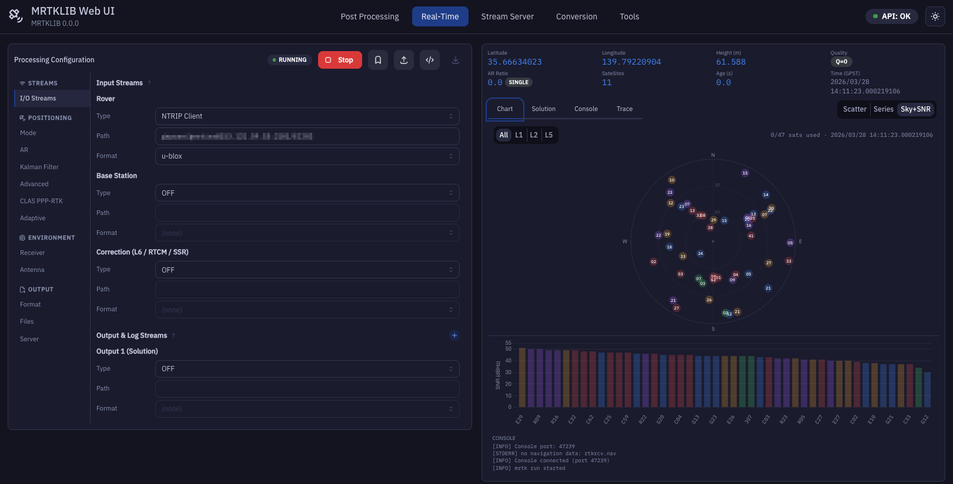Open Files output settings
953x484 pixels.
click(x=52, y=322)
